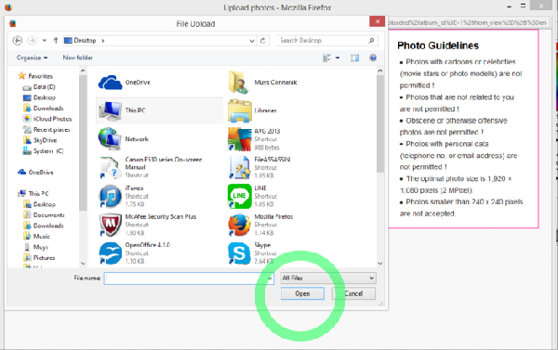Click the file list scroll down arrow

pos(380,264)
